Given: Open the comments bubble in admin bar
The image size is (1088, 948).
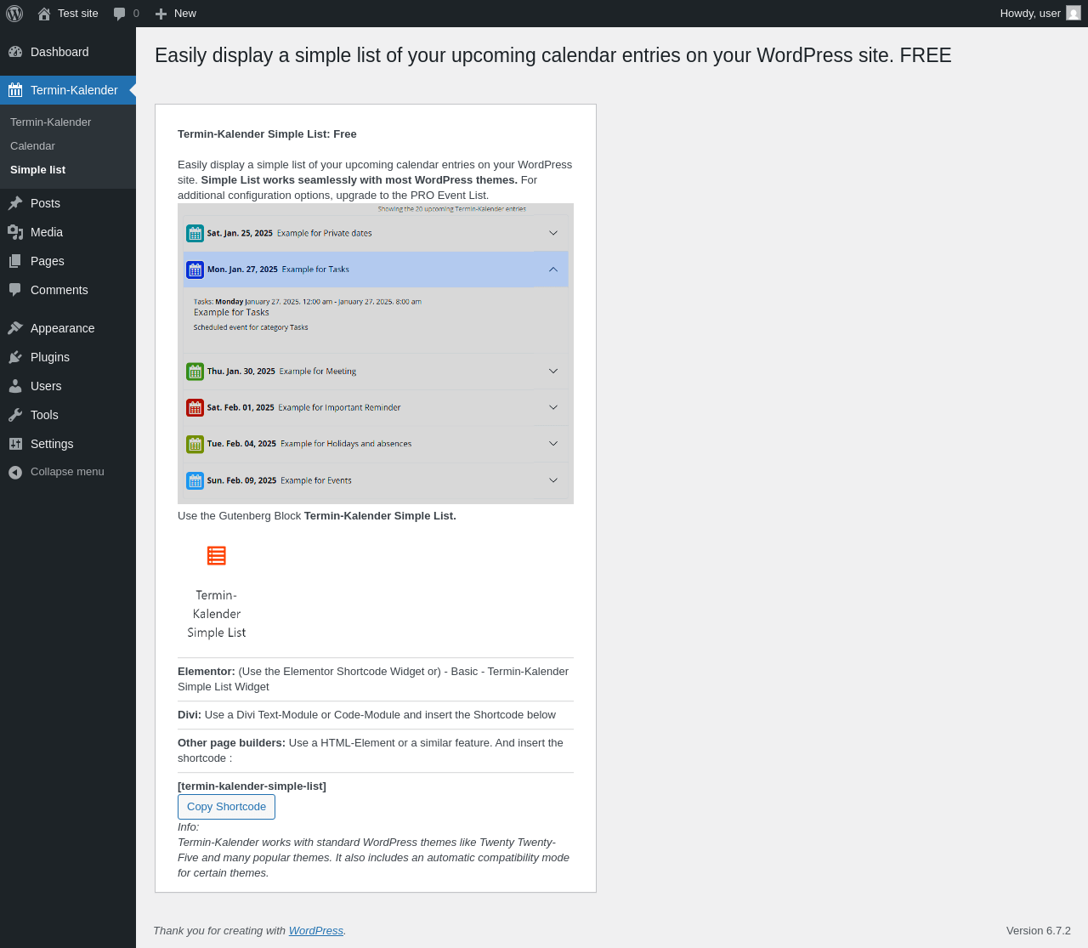Looking at the screenshot, I should [120, 14].
